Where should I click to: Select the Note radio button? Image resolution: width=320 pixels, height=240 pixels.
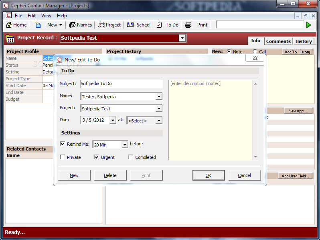229,51
